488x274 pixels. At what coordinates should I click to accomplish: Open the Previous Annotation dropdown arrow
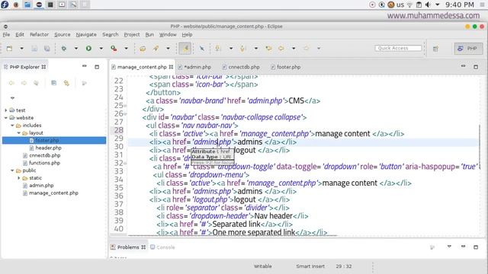pos(256,49)
